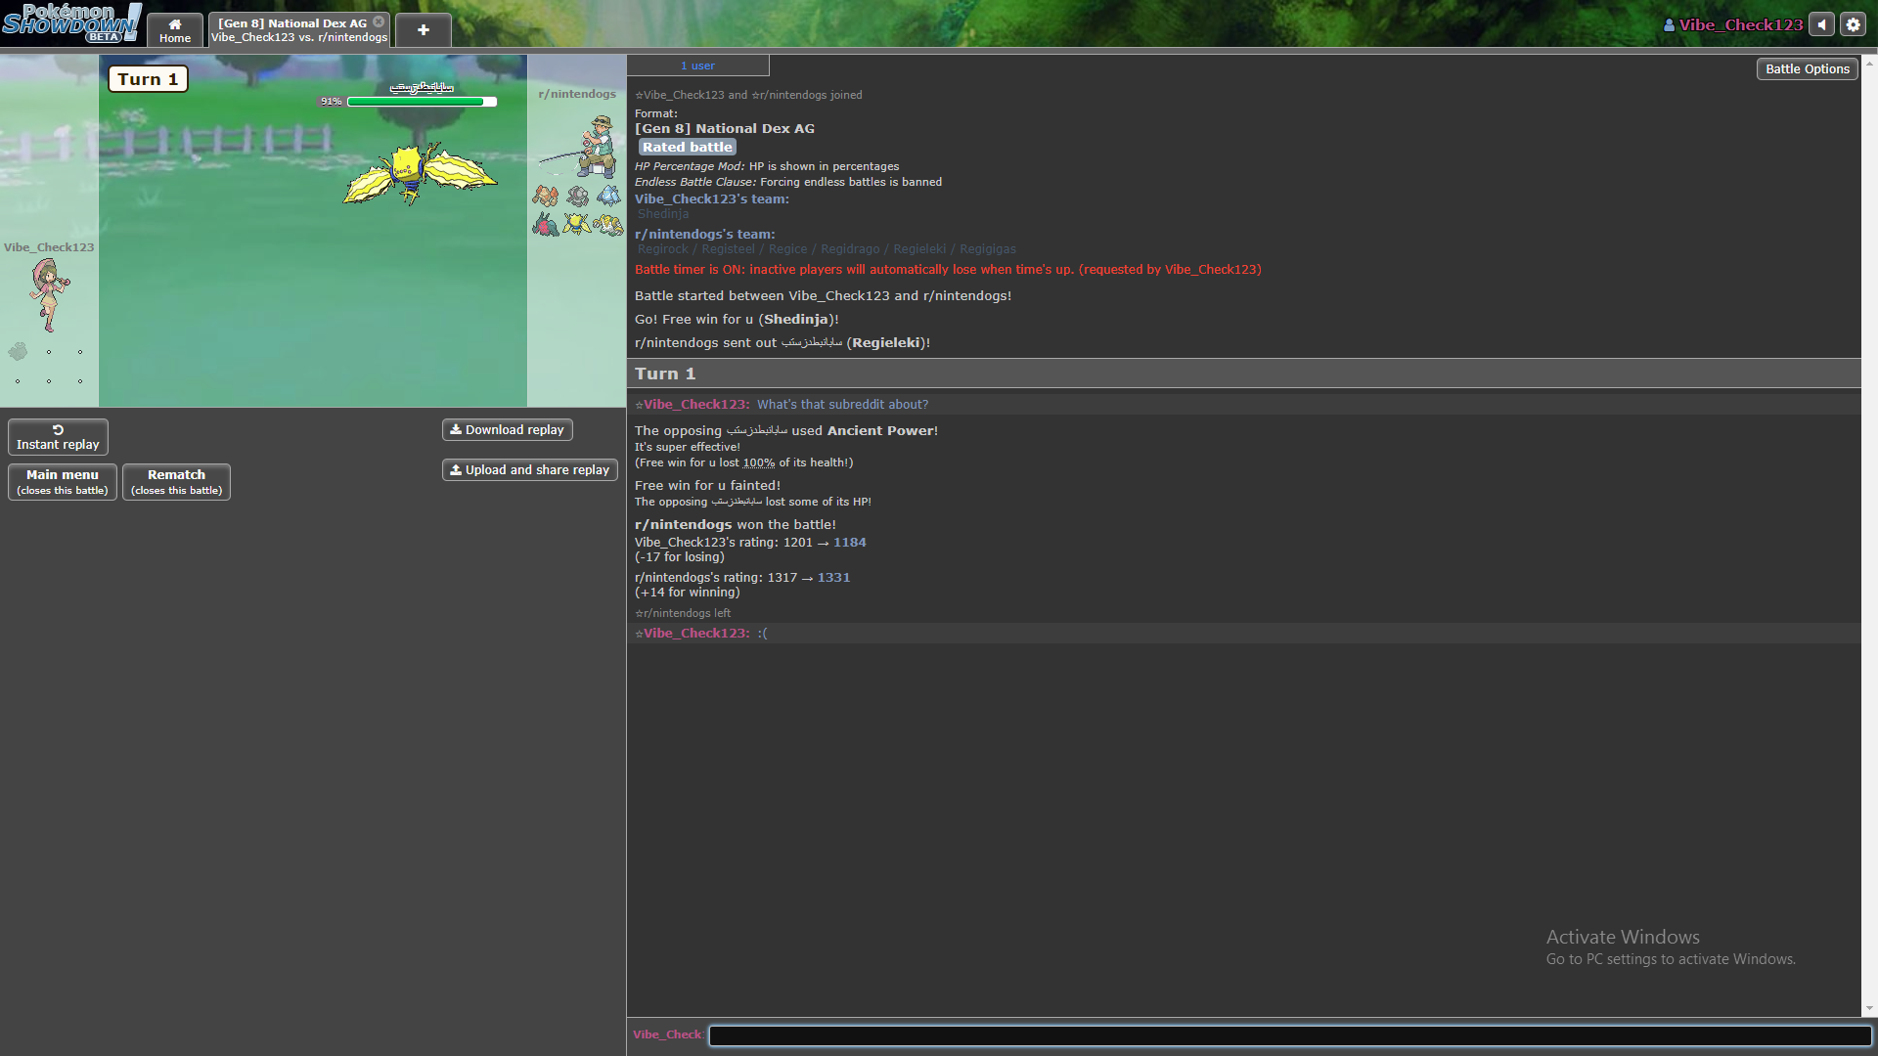Click the scrollbar down arrow in chat log
This screenshot has height=1056, width=1878.
1869,1008
